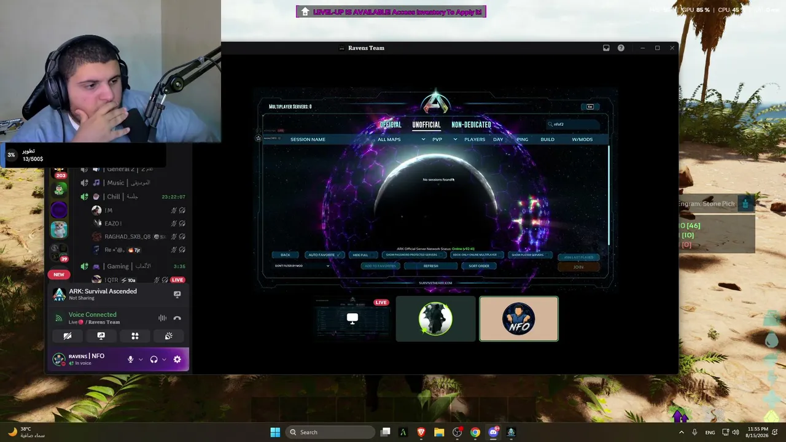Open pop-out icon in Ravens Team window
Viewport: 786px width, 442px height.
coord(606,48)
